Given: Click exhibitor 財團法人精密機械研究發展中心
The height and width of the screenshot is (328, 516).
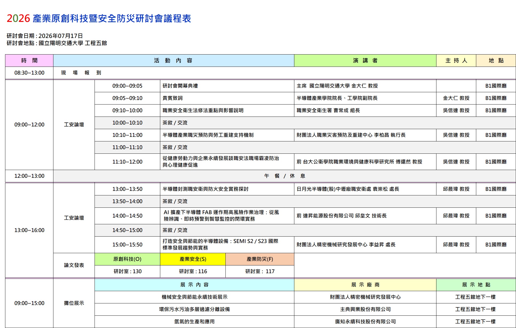Looking at the screenshot, I should click(x=365, y=297).
